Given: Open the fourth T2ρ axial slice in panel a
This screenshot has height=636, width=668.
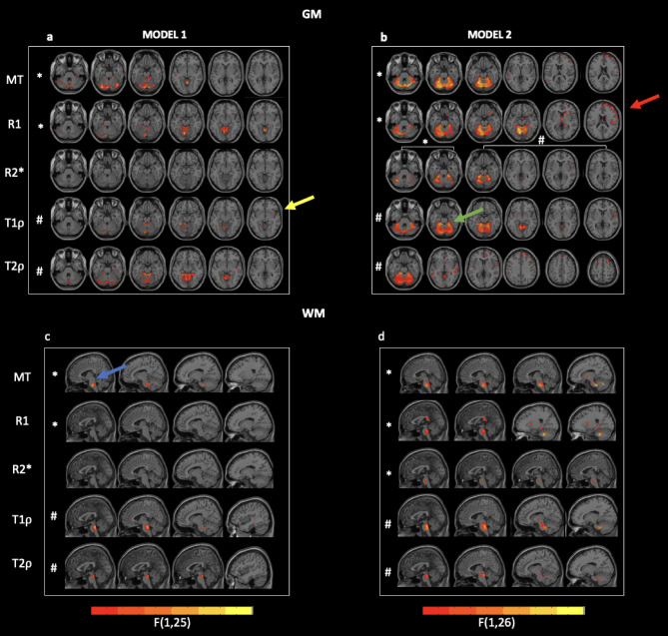Looking at the screenshot, I should [x=187, y=269].
